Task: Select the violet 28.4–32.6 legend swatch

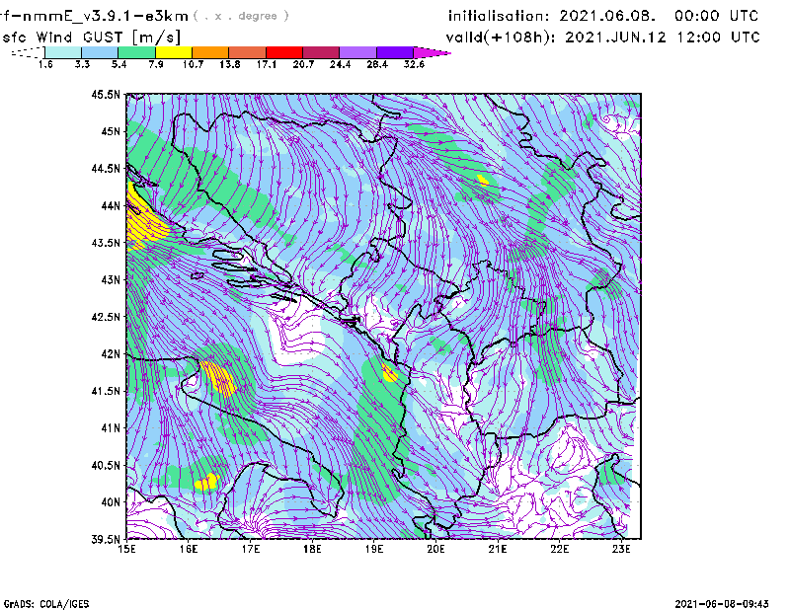Action: click(395, 52)
